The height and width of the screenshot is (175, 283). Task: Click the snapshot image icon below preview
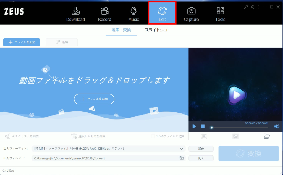(235, 136)
